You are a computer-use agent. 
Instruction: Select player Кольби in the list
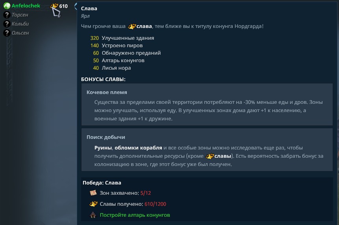click(x=20, y=24)
